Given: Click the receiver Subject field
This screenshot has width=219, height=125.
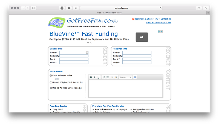Looking at the screenshot, I should point(137,63).
